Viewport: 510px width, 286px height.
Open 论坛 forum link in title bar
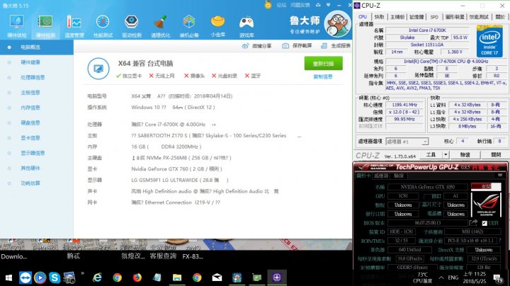point(282,5)
